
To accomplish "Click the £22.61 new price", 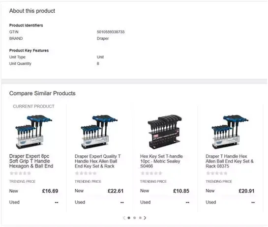I will click(x=116, y=191).
